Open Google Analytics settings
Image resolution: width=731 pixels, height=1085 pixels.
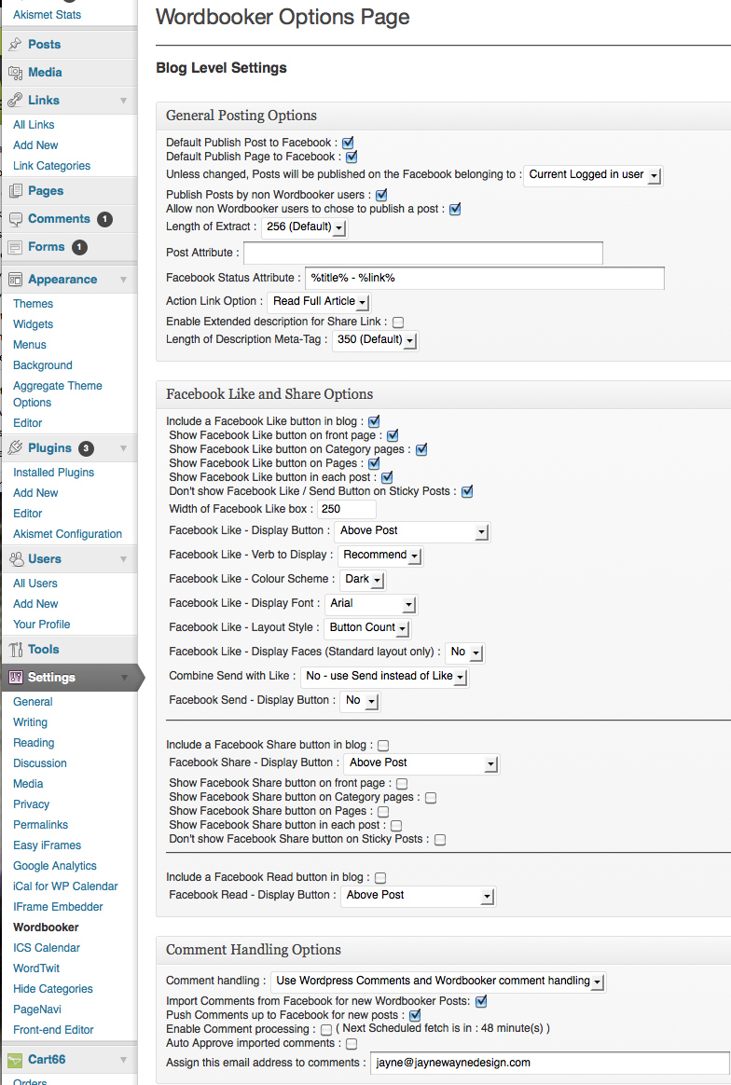(x=55, y=866)
